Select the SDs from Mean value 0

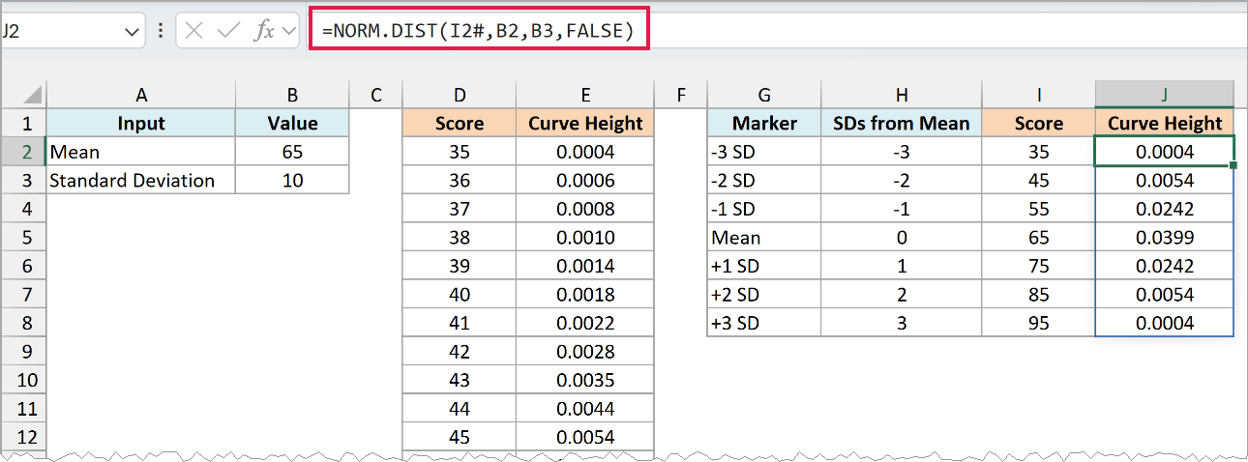point(902,237)
